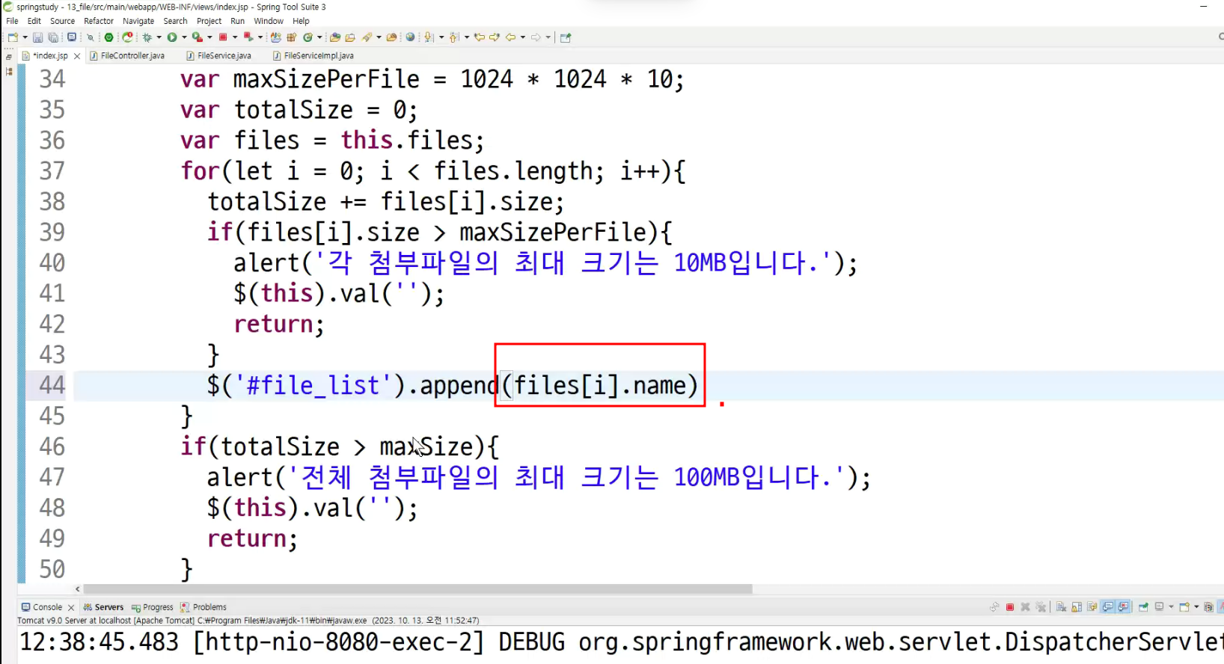Click the Restore view icon left of the editor tabs
The height and width of the screenshot is (664, 1224).
tap(9, 56)
